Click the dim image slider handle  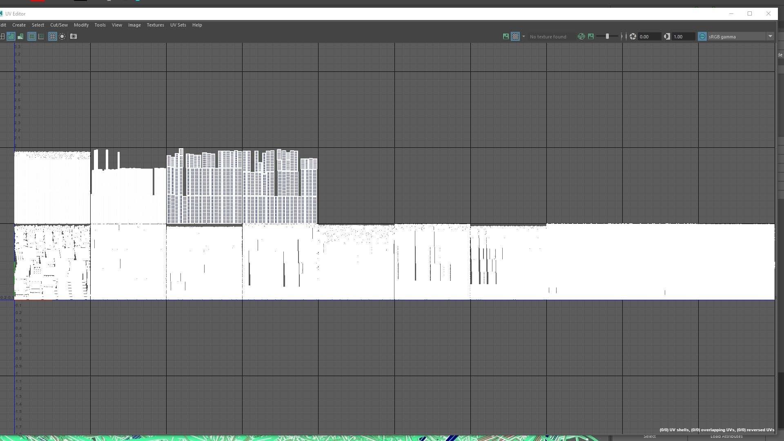coord(607,36)
